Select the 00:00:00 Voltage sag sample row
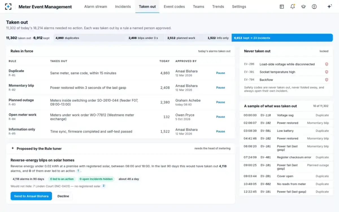Image resolution: width=339 pixels, height=212 pixels. point(286,115)
